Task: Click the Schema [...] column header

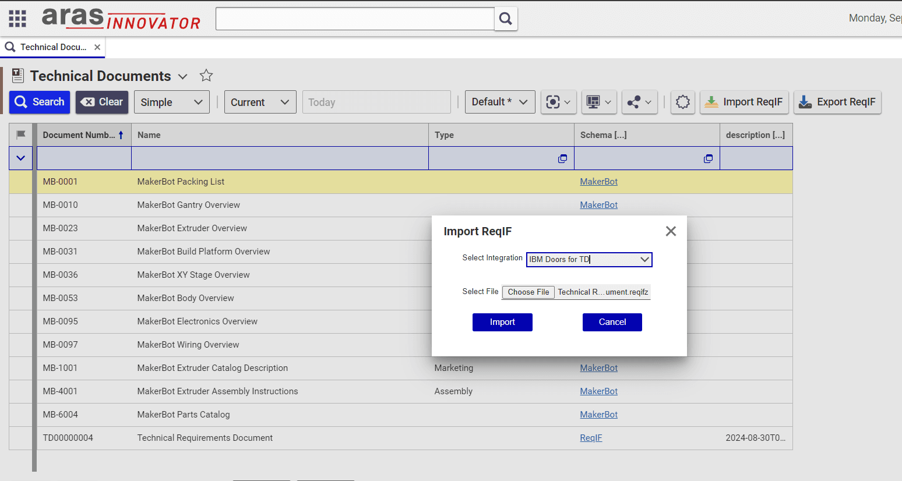Action: point(647,135)
